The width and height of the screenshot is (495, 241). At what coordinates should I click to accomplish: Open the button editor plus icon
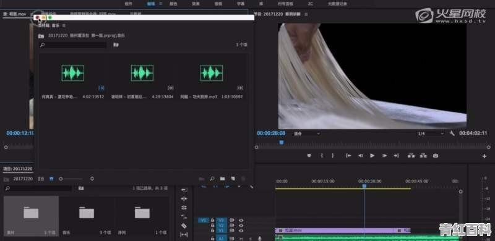[x=484, y=156]
